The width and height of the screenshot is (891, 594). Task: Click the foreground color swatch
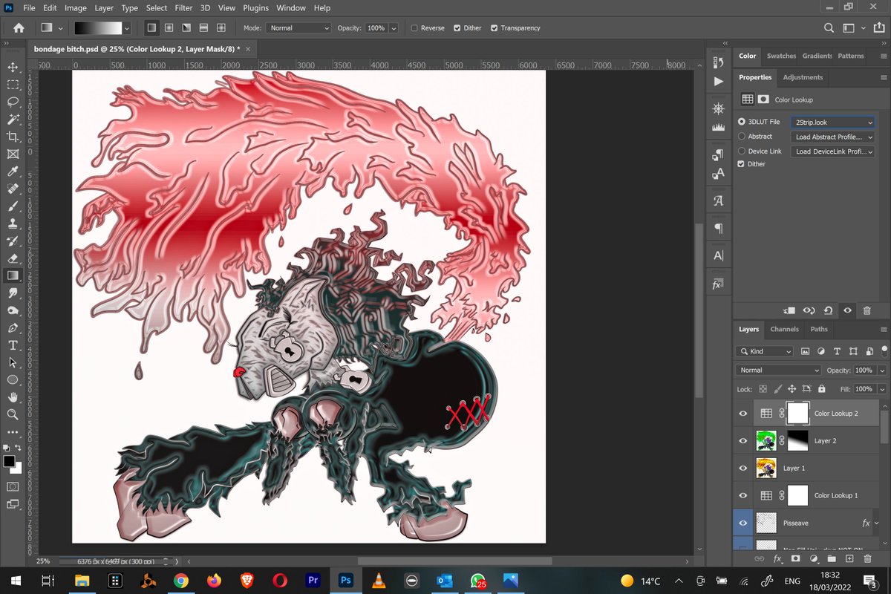(x=9, y=461)
